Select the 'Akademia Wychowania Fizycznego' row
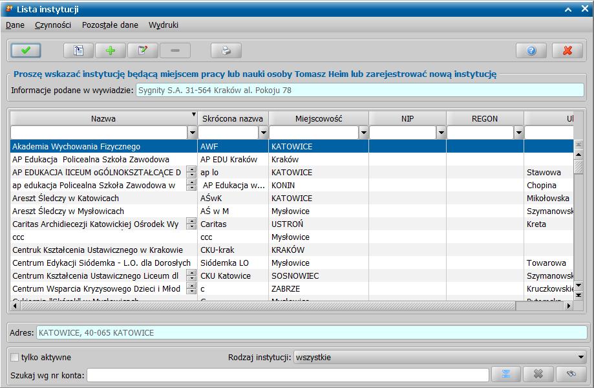594x388 pixels. pyautogui.click(x=292, y=146)
